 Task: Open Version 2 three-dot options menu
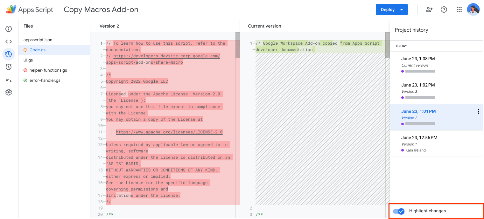point(478,111)
